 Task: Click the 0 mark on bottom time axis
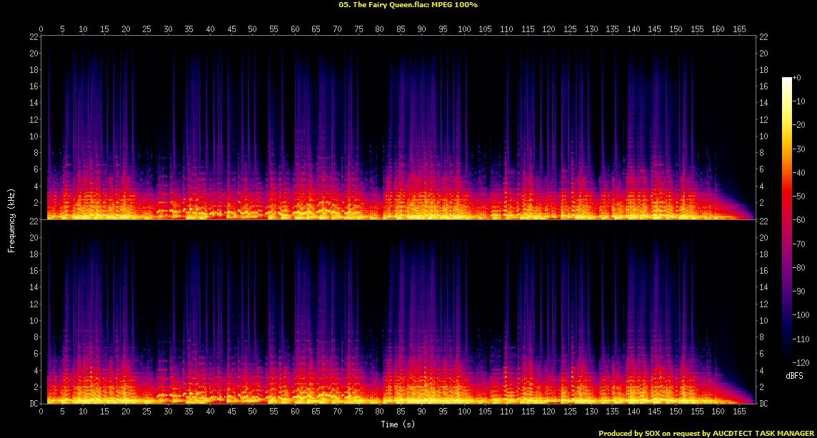(41, 412)
